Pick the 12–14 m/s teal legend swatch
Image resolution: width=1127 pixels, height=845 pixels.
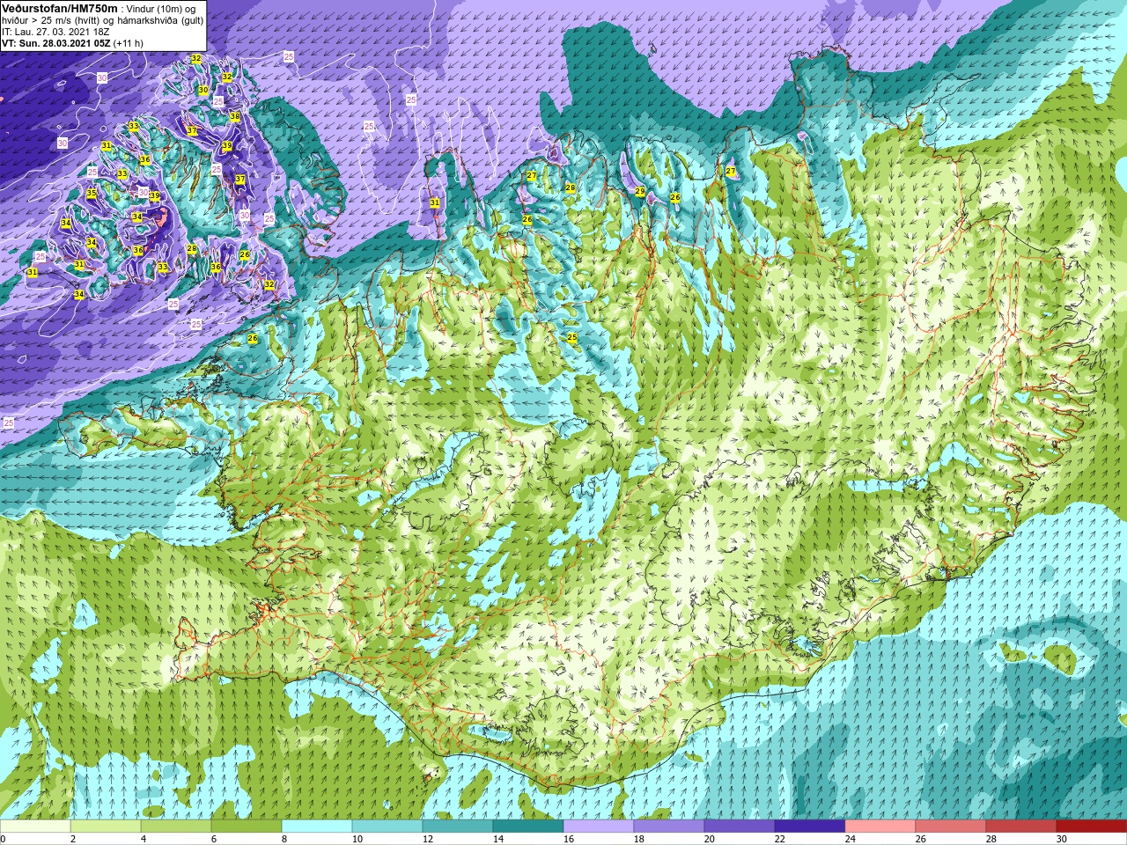coord(458,827)
